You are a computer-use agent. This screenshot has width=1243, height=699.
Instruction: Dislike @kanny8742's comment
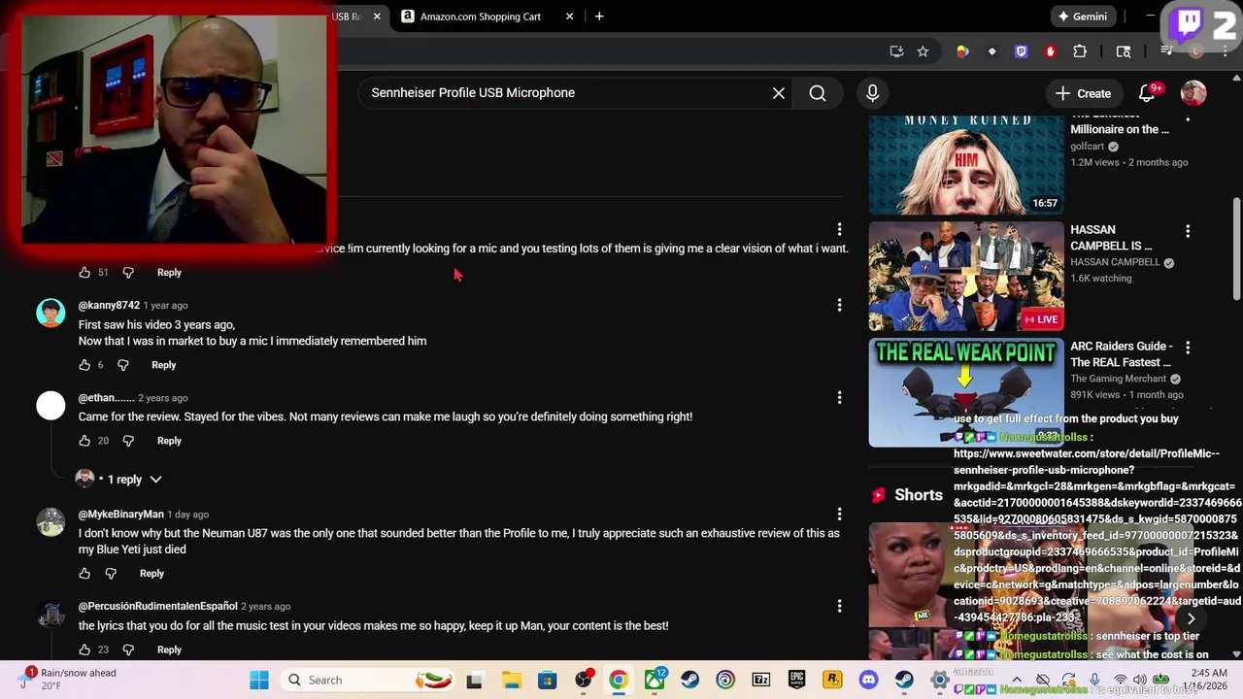click(x=122, y=365)
